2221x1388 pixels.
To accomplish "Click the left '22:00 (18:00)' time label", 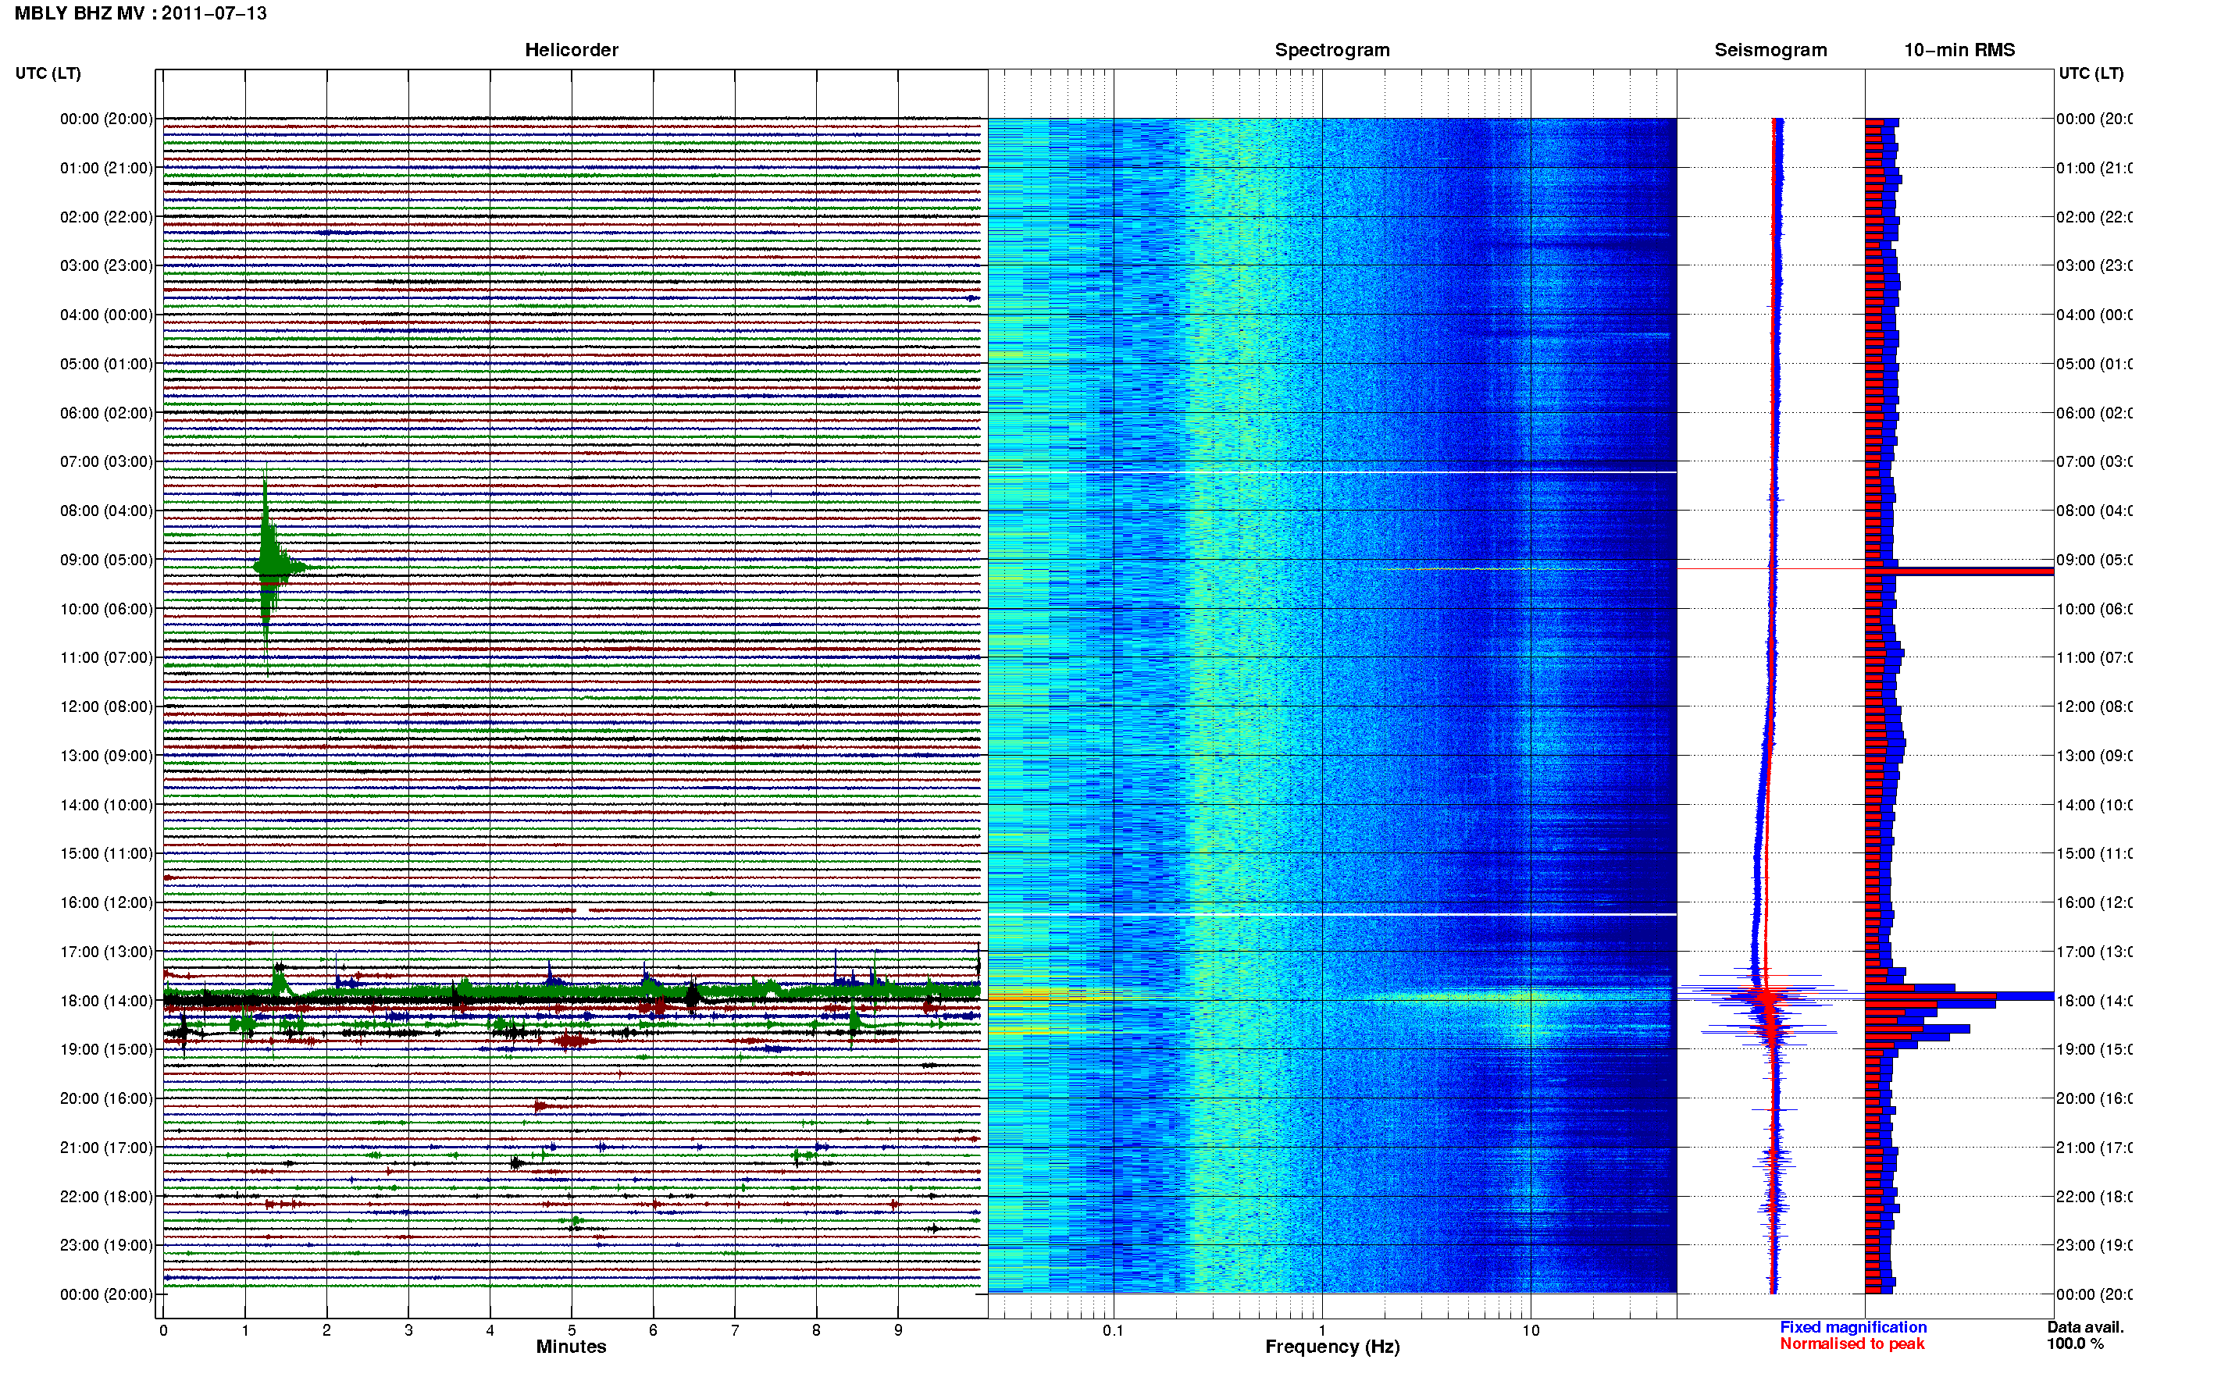I will tap(106, 1196).
